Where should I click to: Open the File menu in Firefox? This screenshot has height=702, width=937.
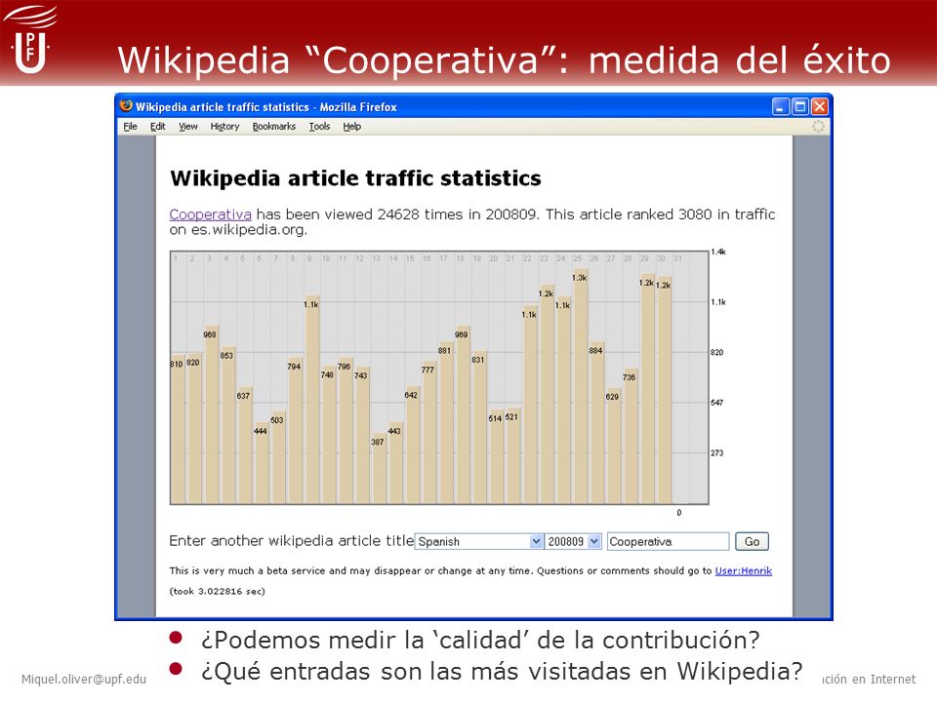tap(130, 127)
